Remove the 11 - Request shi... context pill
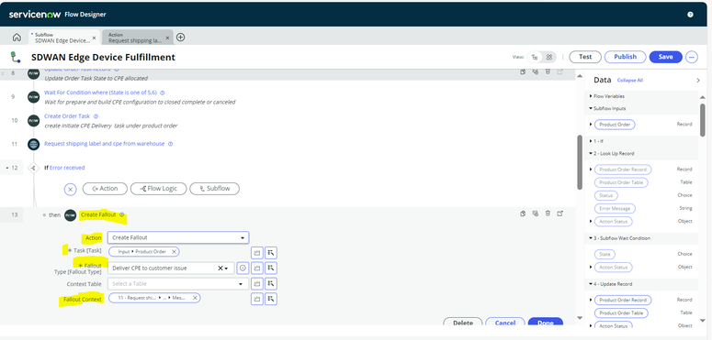 [x=195, y=298]
